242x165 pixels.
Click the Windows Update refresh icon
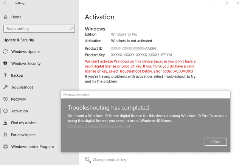click(x=6, y=52)
